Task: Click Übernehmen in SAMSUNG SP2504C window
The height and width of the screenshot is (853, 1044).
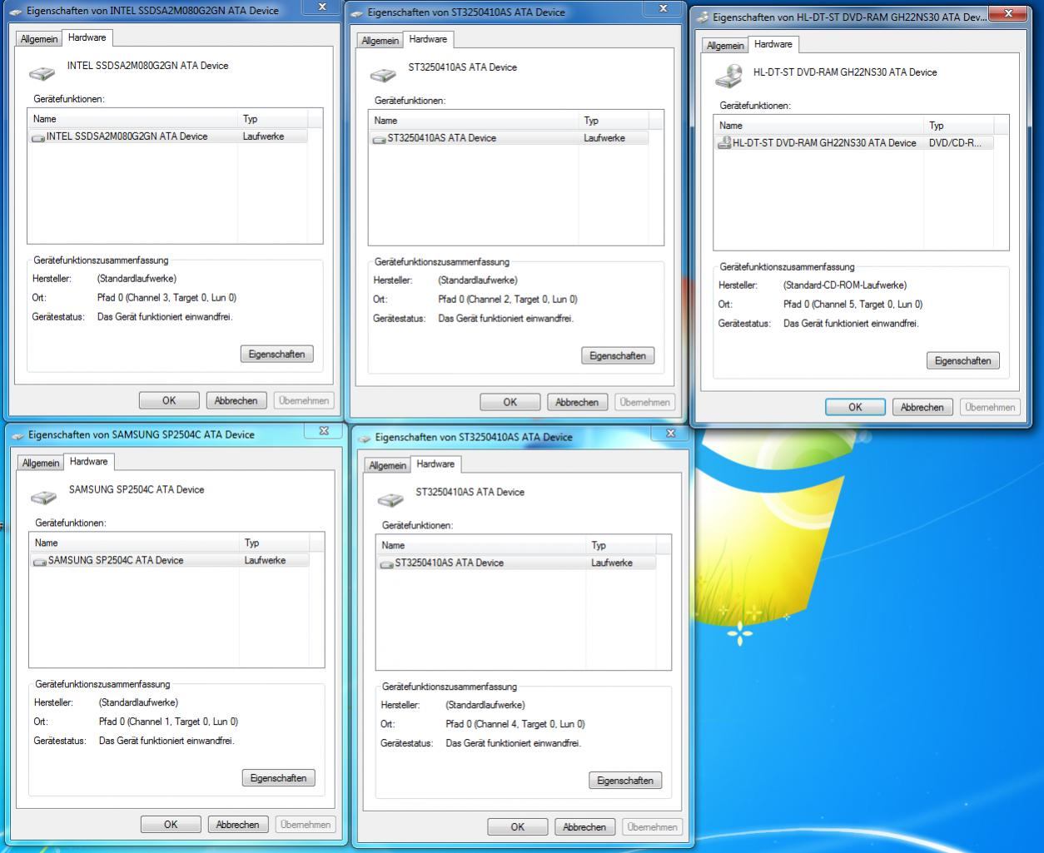Action: [x=306, y=825]
